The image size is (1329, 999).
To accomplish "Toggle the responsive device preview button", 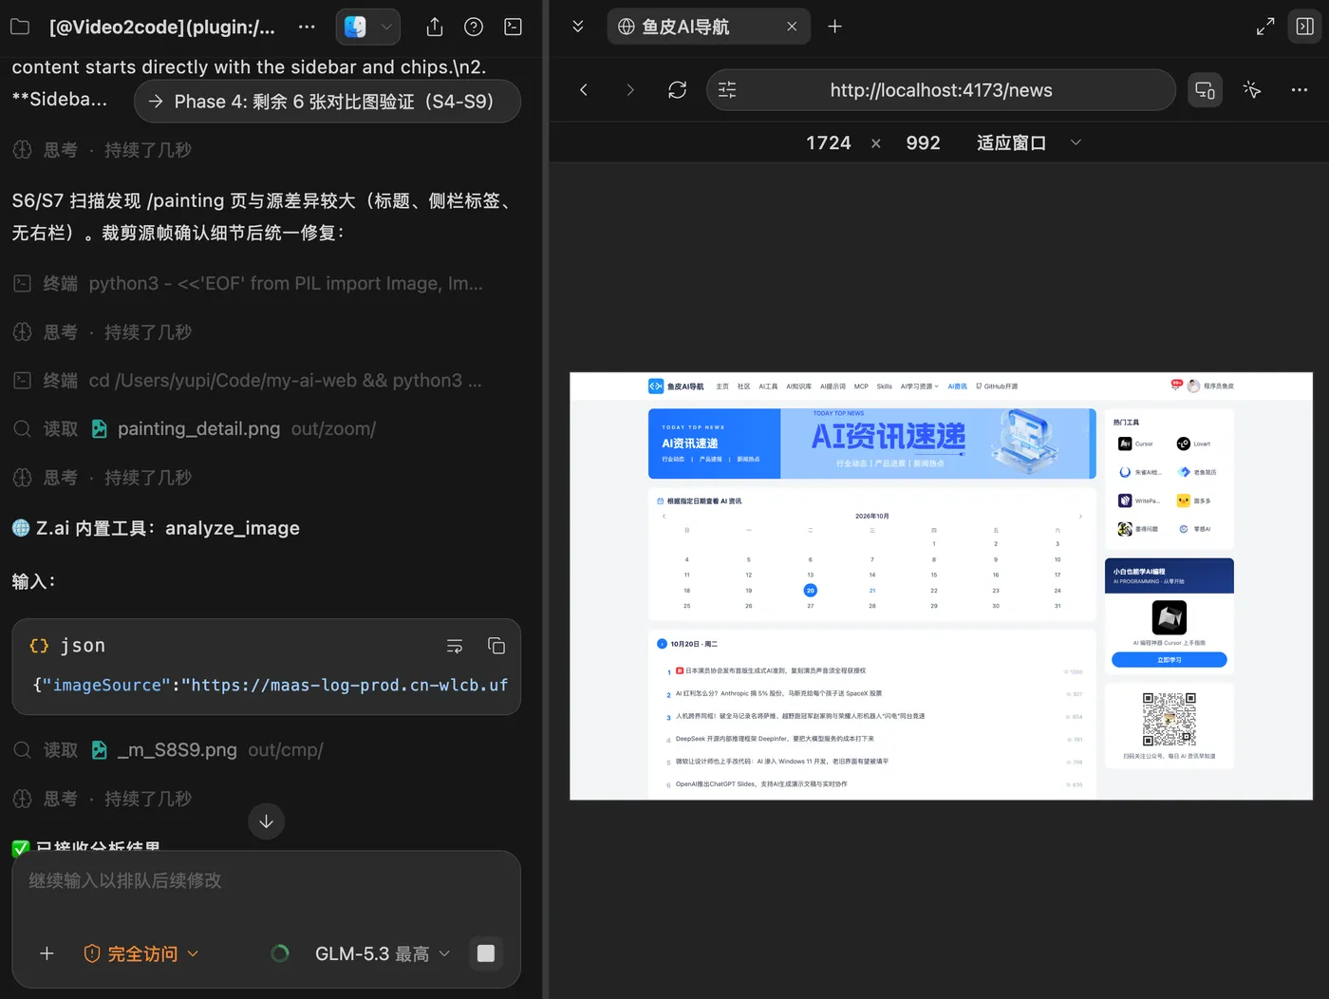I will [x=1205, y=90].
